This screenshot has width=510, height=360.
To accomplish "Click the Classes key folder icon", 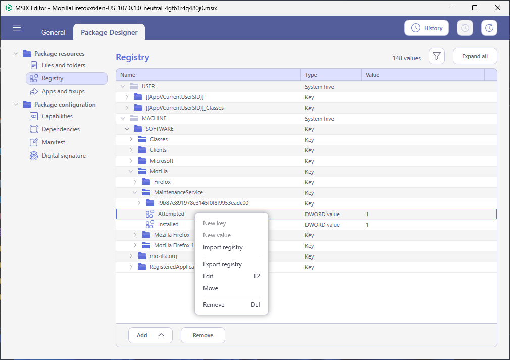I will point(142,139).
